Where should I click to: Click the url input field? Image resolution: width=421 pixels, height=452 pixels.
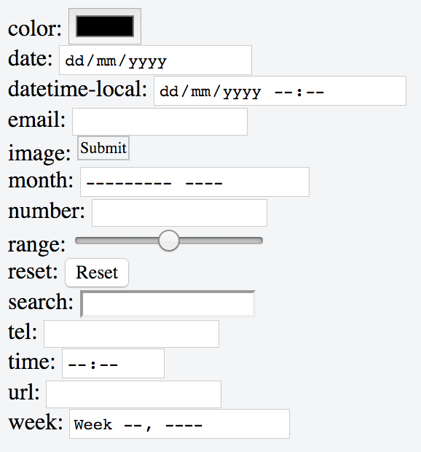(133, 394)
